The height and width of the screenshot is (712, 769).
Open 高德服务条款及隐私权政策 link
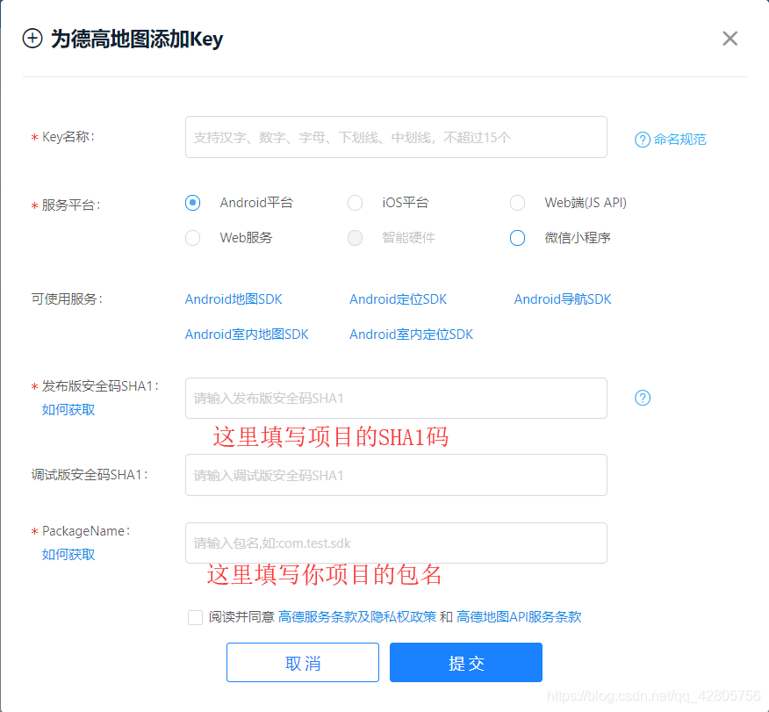[x=357, y=617]
